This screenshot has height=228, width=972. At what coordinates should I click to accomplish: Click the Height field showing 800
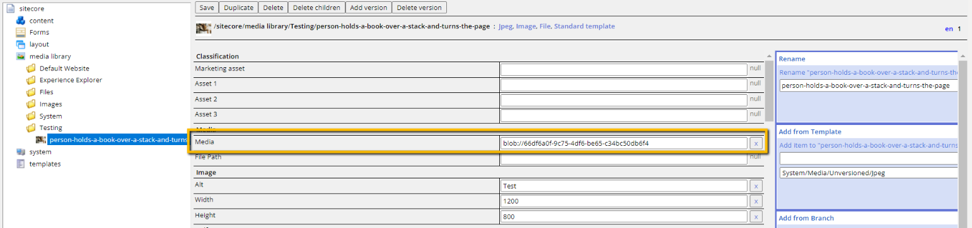coord(624,216)
